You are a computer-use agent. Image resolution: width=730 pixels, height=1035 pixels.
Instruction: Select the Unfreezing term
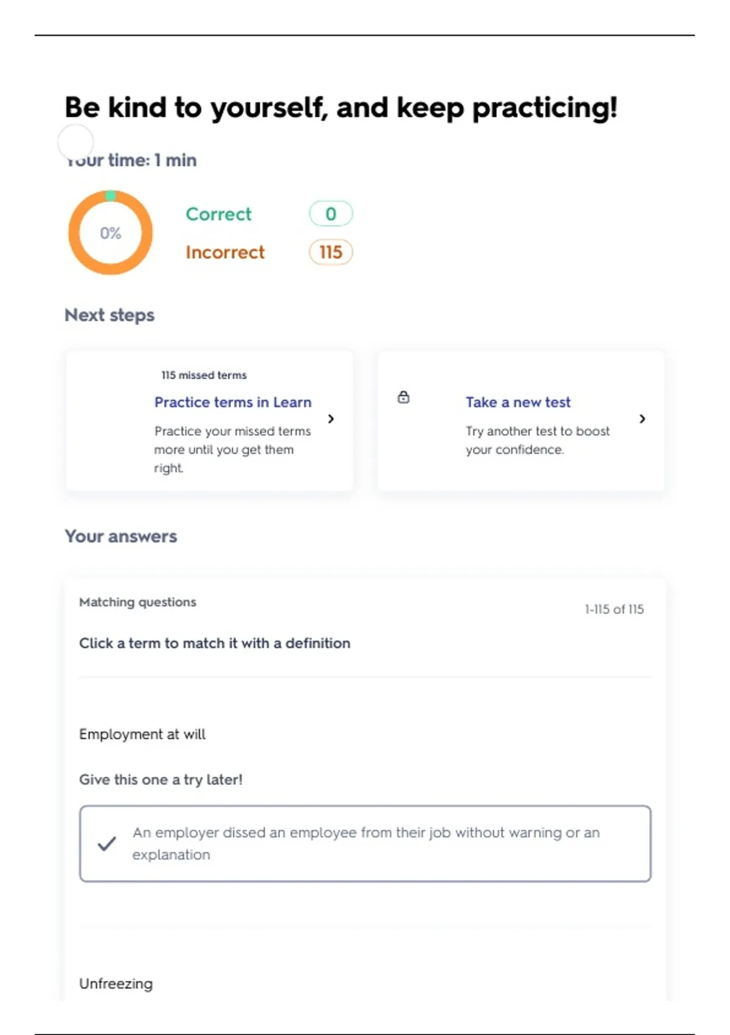(116, 983)
